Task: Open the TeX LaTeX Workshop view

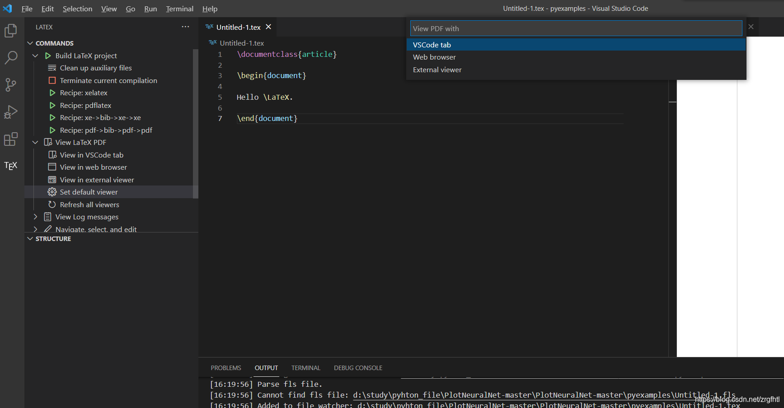Action: tap(11, 166)
